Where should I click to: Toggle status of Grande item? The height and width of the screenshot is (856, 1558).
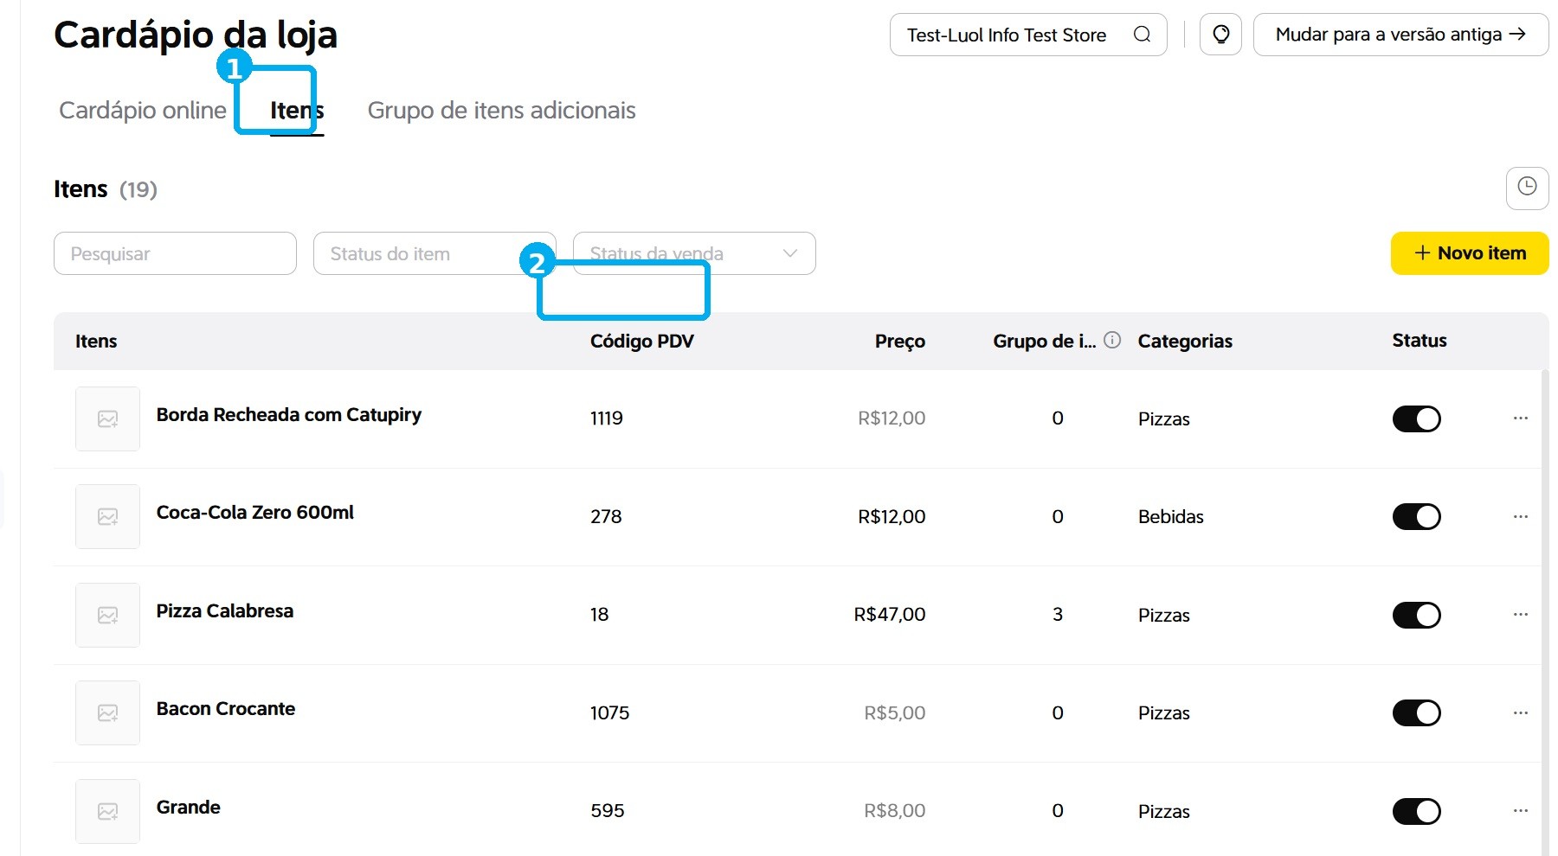click(x=1416, y=811)
